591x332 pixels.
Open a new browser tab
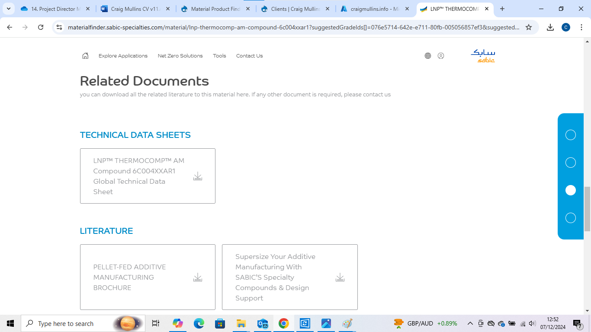tap(502, 9)
